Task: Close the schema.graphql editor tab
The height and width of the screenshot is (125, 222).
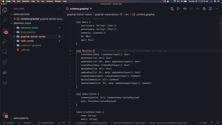Action: [x=91, y=9]
